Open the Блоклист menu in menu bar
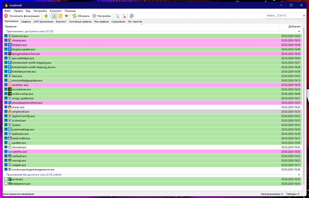 (56, 11)
